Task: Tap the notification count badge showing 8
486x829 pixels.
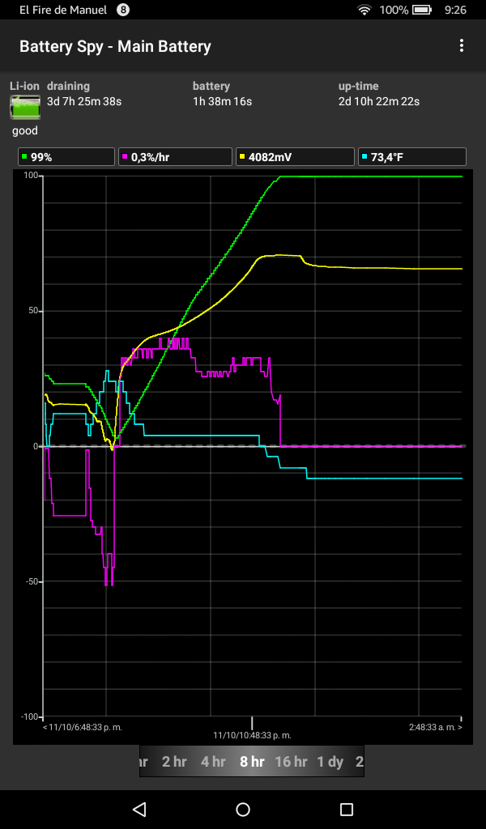Action: pos(123,11)
